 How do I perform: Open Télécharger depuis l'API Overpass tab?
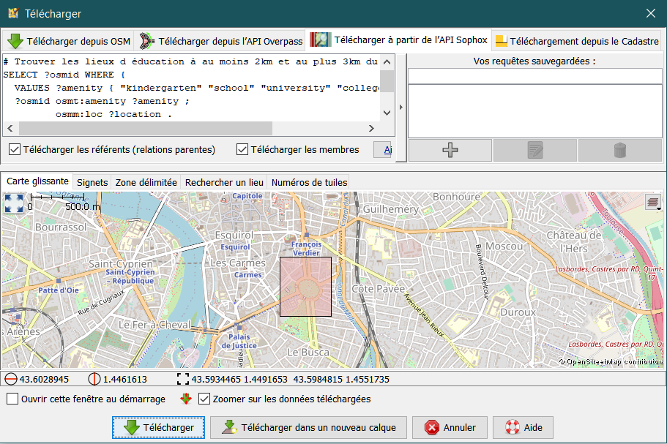click(x=220, y=41)
